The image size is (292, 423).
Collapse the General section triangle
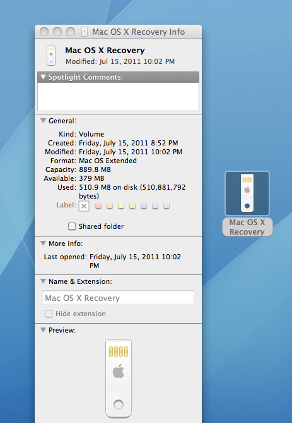(43, 121)
